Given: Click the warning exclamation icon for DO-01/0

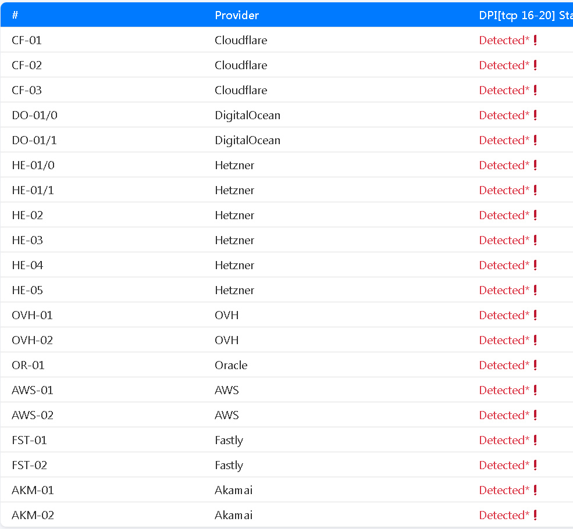Looking at the screenshot, I should [535, 115].
